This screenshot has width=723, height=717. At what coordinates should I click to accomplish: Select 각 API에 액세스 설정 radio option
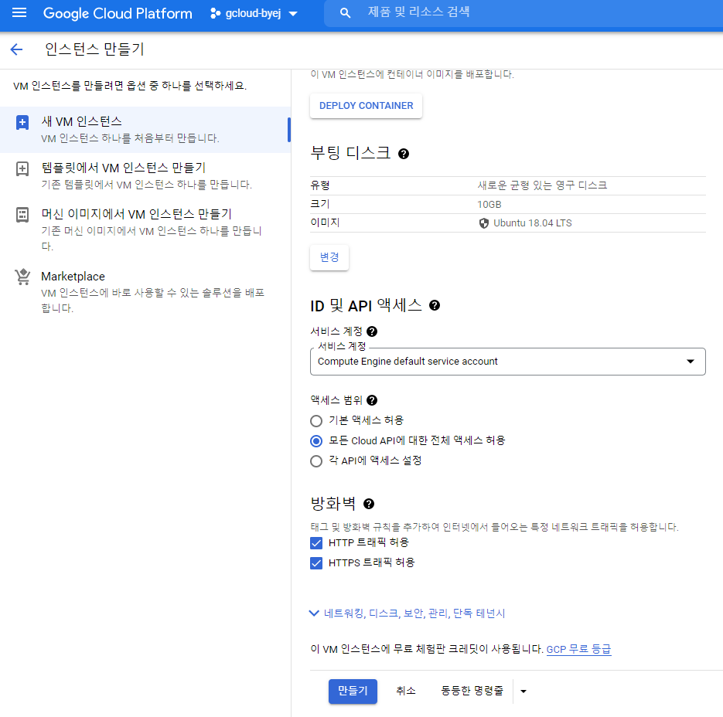pyautogui.click(x=316, y=461)
